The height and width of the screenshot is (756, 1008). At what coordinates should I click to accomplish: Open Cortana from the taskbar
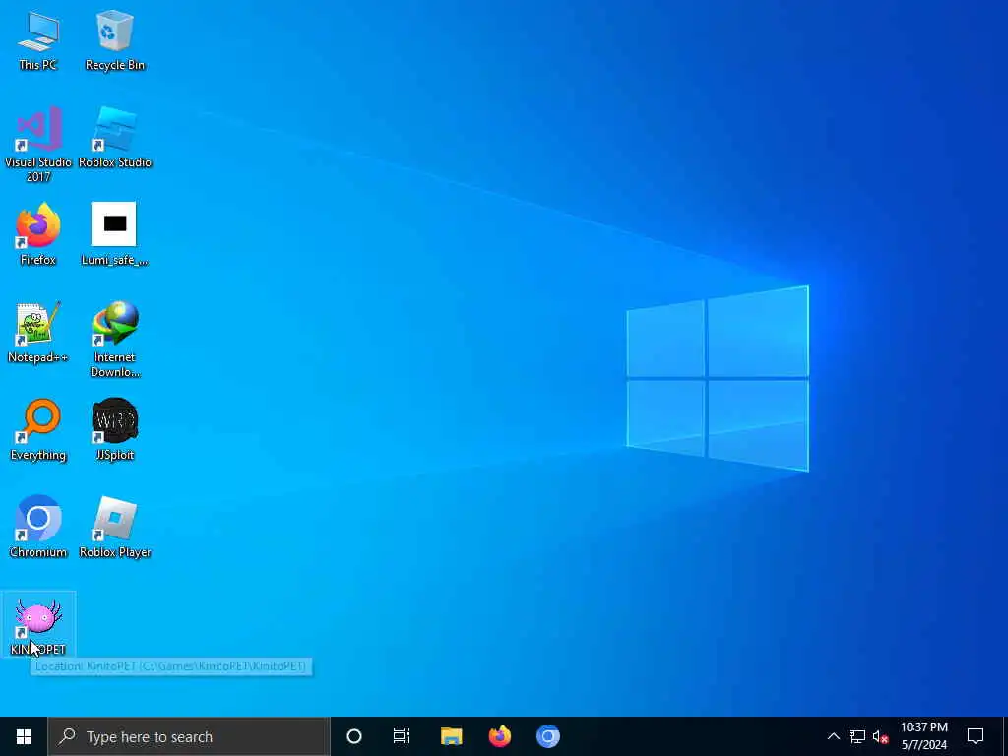[354, 736]
